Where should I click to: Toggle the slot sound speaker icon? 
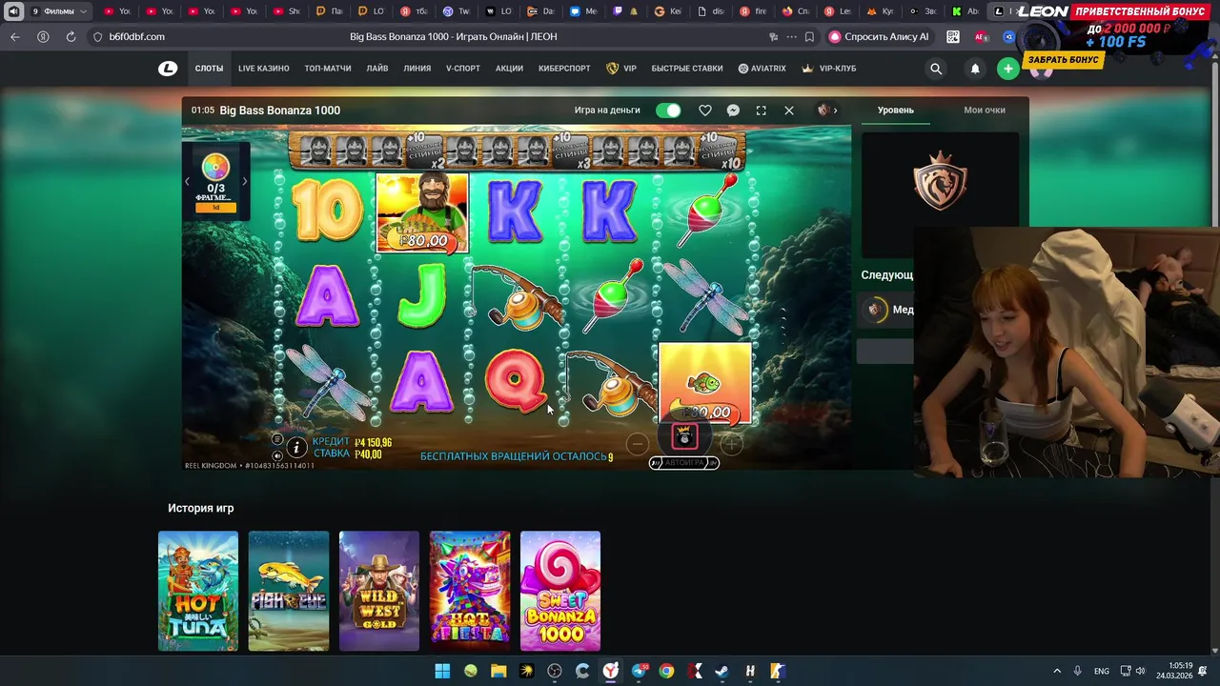[x=277, y=455]
